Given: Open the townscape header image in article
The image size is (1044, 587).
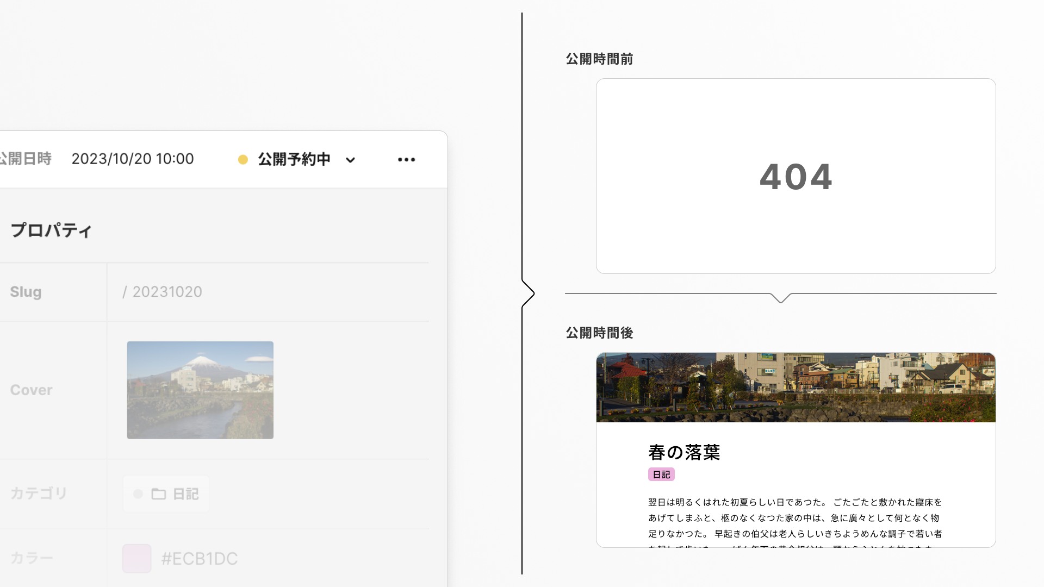Looking at the screenshot, I should pos(796,388).
